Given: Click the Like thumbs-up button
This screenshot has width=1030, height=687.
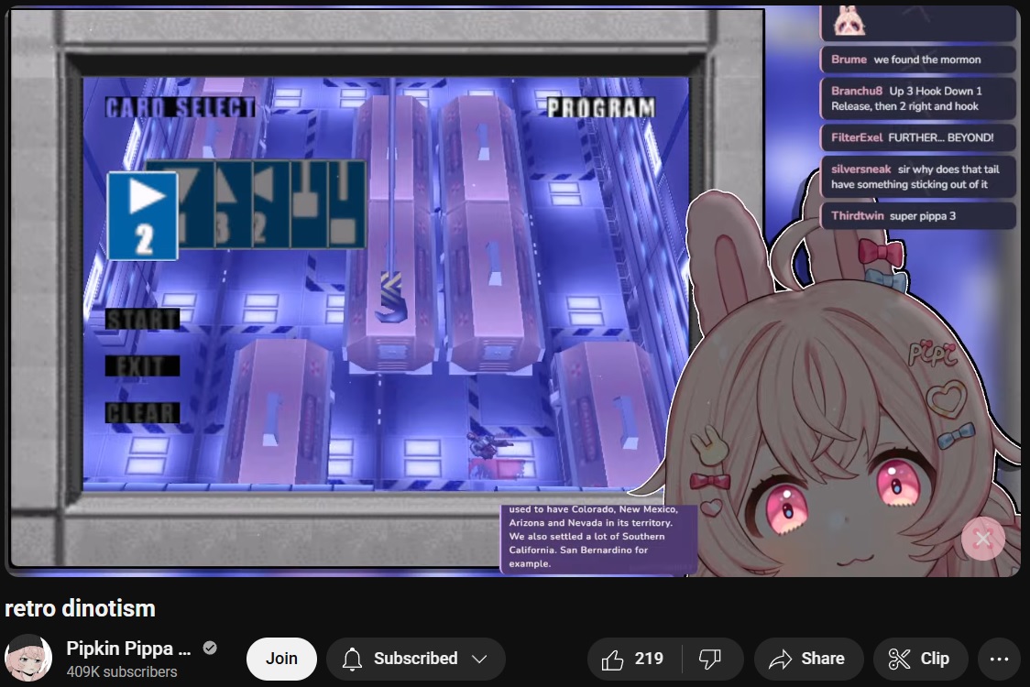Looking at the screenshot, I should (634, 659).
